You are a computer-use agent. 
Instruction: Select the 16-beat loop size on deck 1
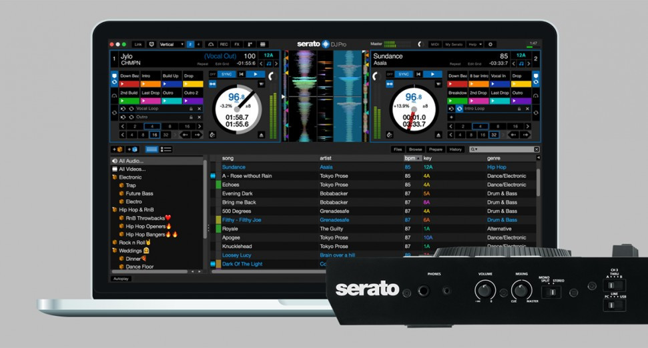coord(188,126)
